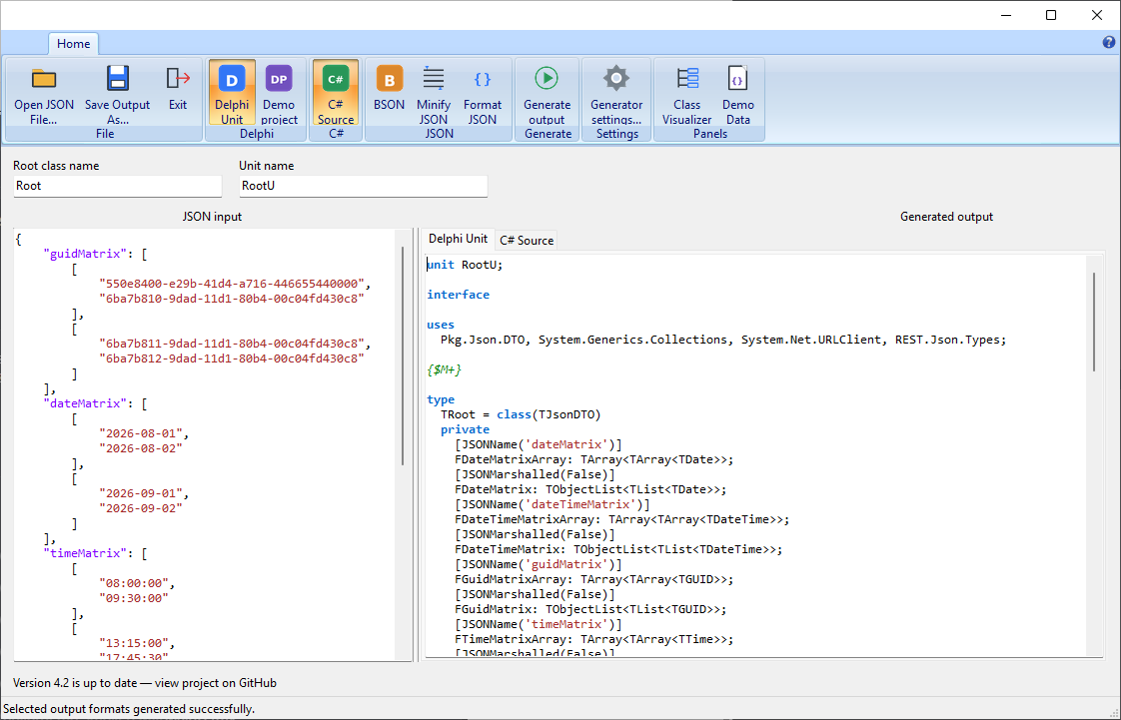Click the Unit name input field
This screenshot has height=720, width=1121.
coord(364,186)
